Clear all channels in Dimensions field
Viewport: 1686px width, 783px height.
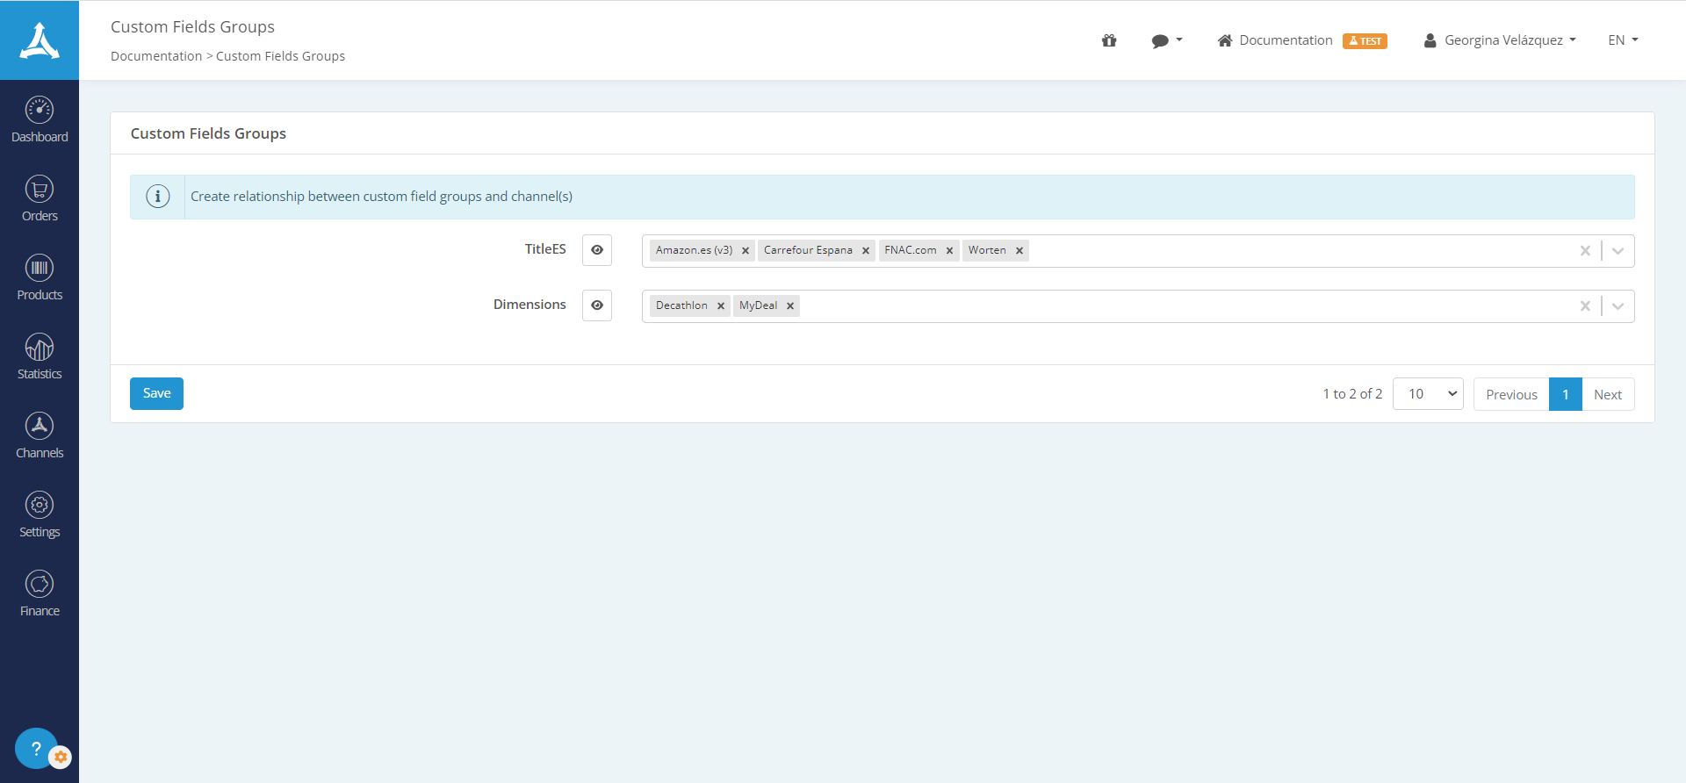[1585, 306]
